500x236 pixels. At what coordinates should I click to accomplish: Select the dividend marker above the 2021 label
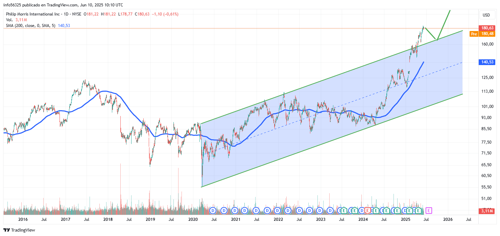click(235, 211)
